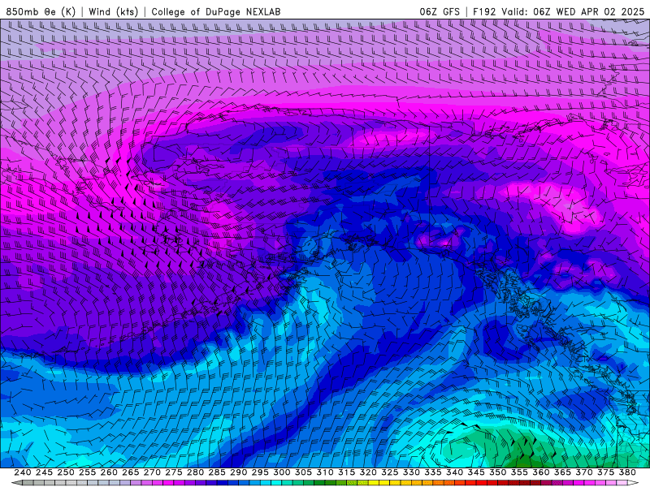Select the 310 legend scale value
The height and width of the screenshot is (487, 650).
(x=324, y=472)
